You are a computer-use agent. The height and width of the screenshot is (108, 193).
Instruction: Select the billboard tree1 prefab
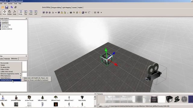pyautogui.click(x=43, y=98)
